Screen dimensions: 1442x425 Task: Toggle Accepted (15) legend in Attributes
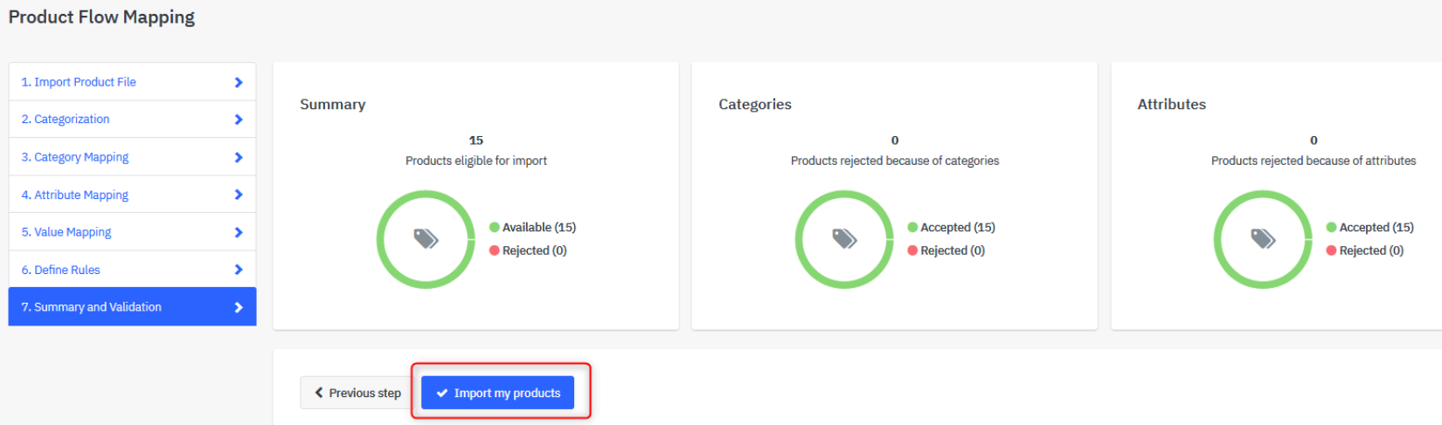coord(1369,227)
